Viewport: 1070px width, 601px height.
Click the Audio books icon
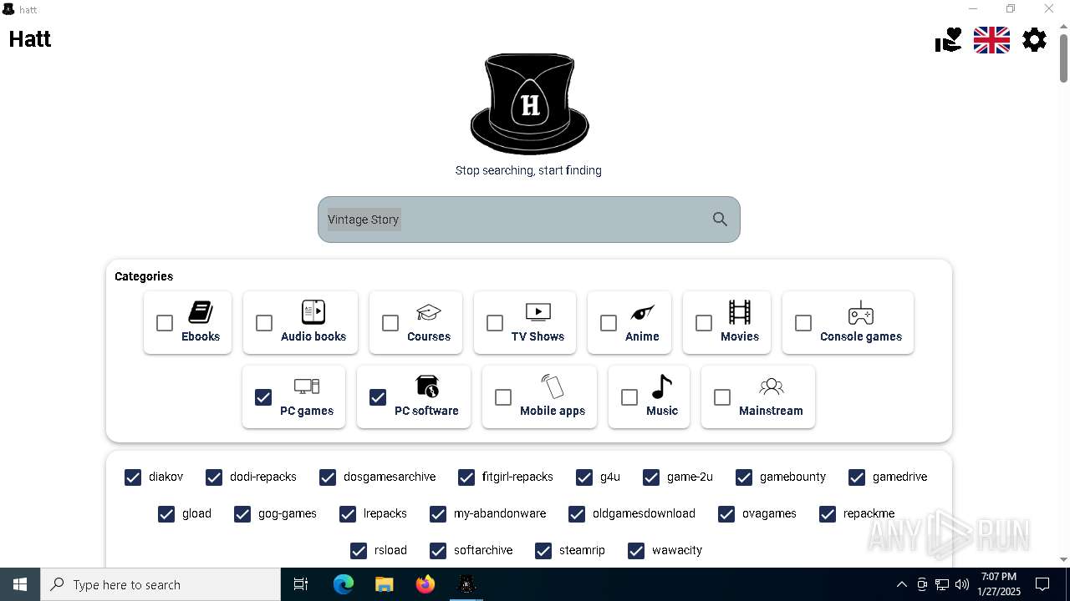(x=313, y=312)
